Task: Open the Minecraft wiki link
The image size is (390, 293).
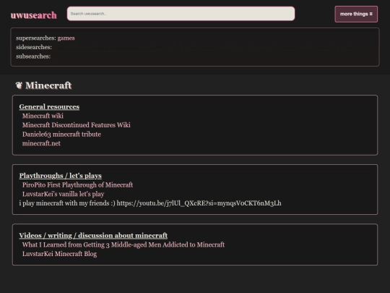Action: coord(43,116)
